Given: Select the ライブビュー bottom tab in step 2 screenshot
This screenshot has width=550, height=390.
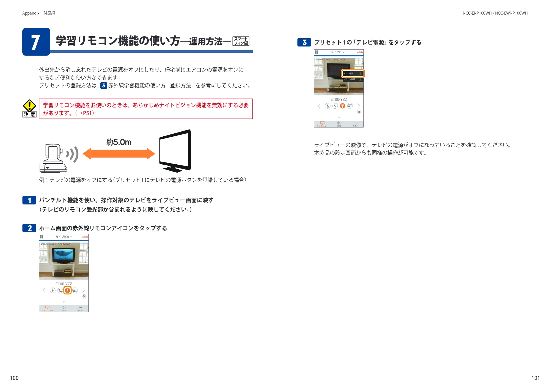Looking at the screenshot, I should (x=47, y=309).
